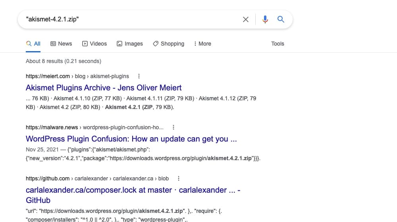This screenshot has width=397, height=222.
Task: Open the Tools filter options
Action: (278, 44)
